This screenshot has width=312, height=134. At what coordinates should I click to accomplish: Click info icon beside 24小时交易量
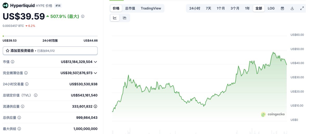click(27, 84)
